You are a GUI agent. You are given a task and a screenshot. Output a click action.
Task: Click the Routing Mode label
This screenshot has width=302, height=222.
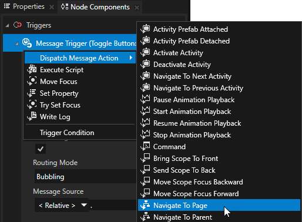[55, 163]
